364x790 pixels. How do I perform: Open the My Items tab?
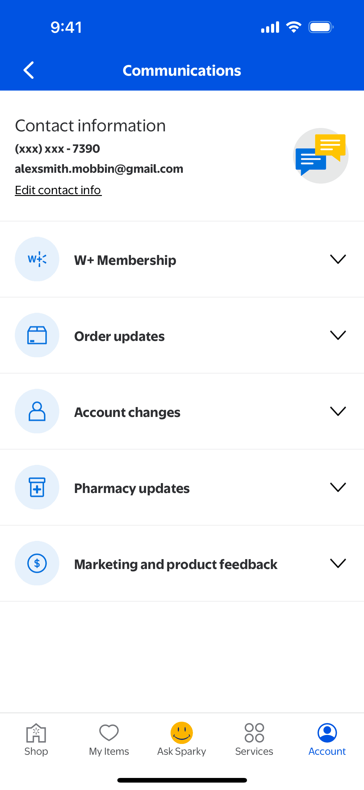point(109,739)
